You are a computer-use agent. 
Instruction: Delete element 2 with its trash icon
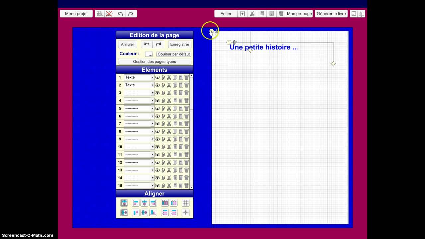(186, 85)
